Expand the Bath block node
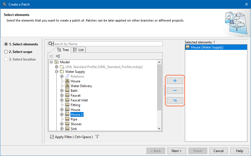Viewport: 251px width, 156px height. coord(62,91)
